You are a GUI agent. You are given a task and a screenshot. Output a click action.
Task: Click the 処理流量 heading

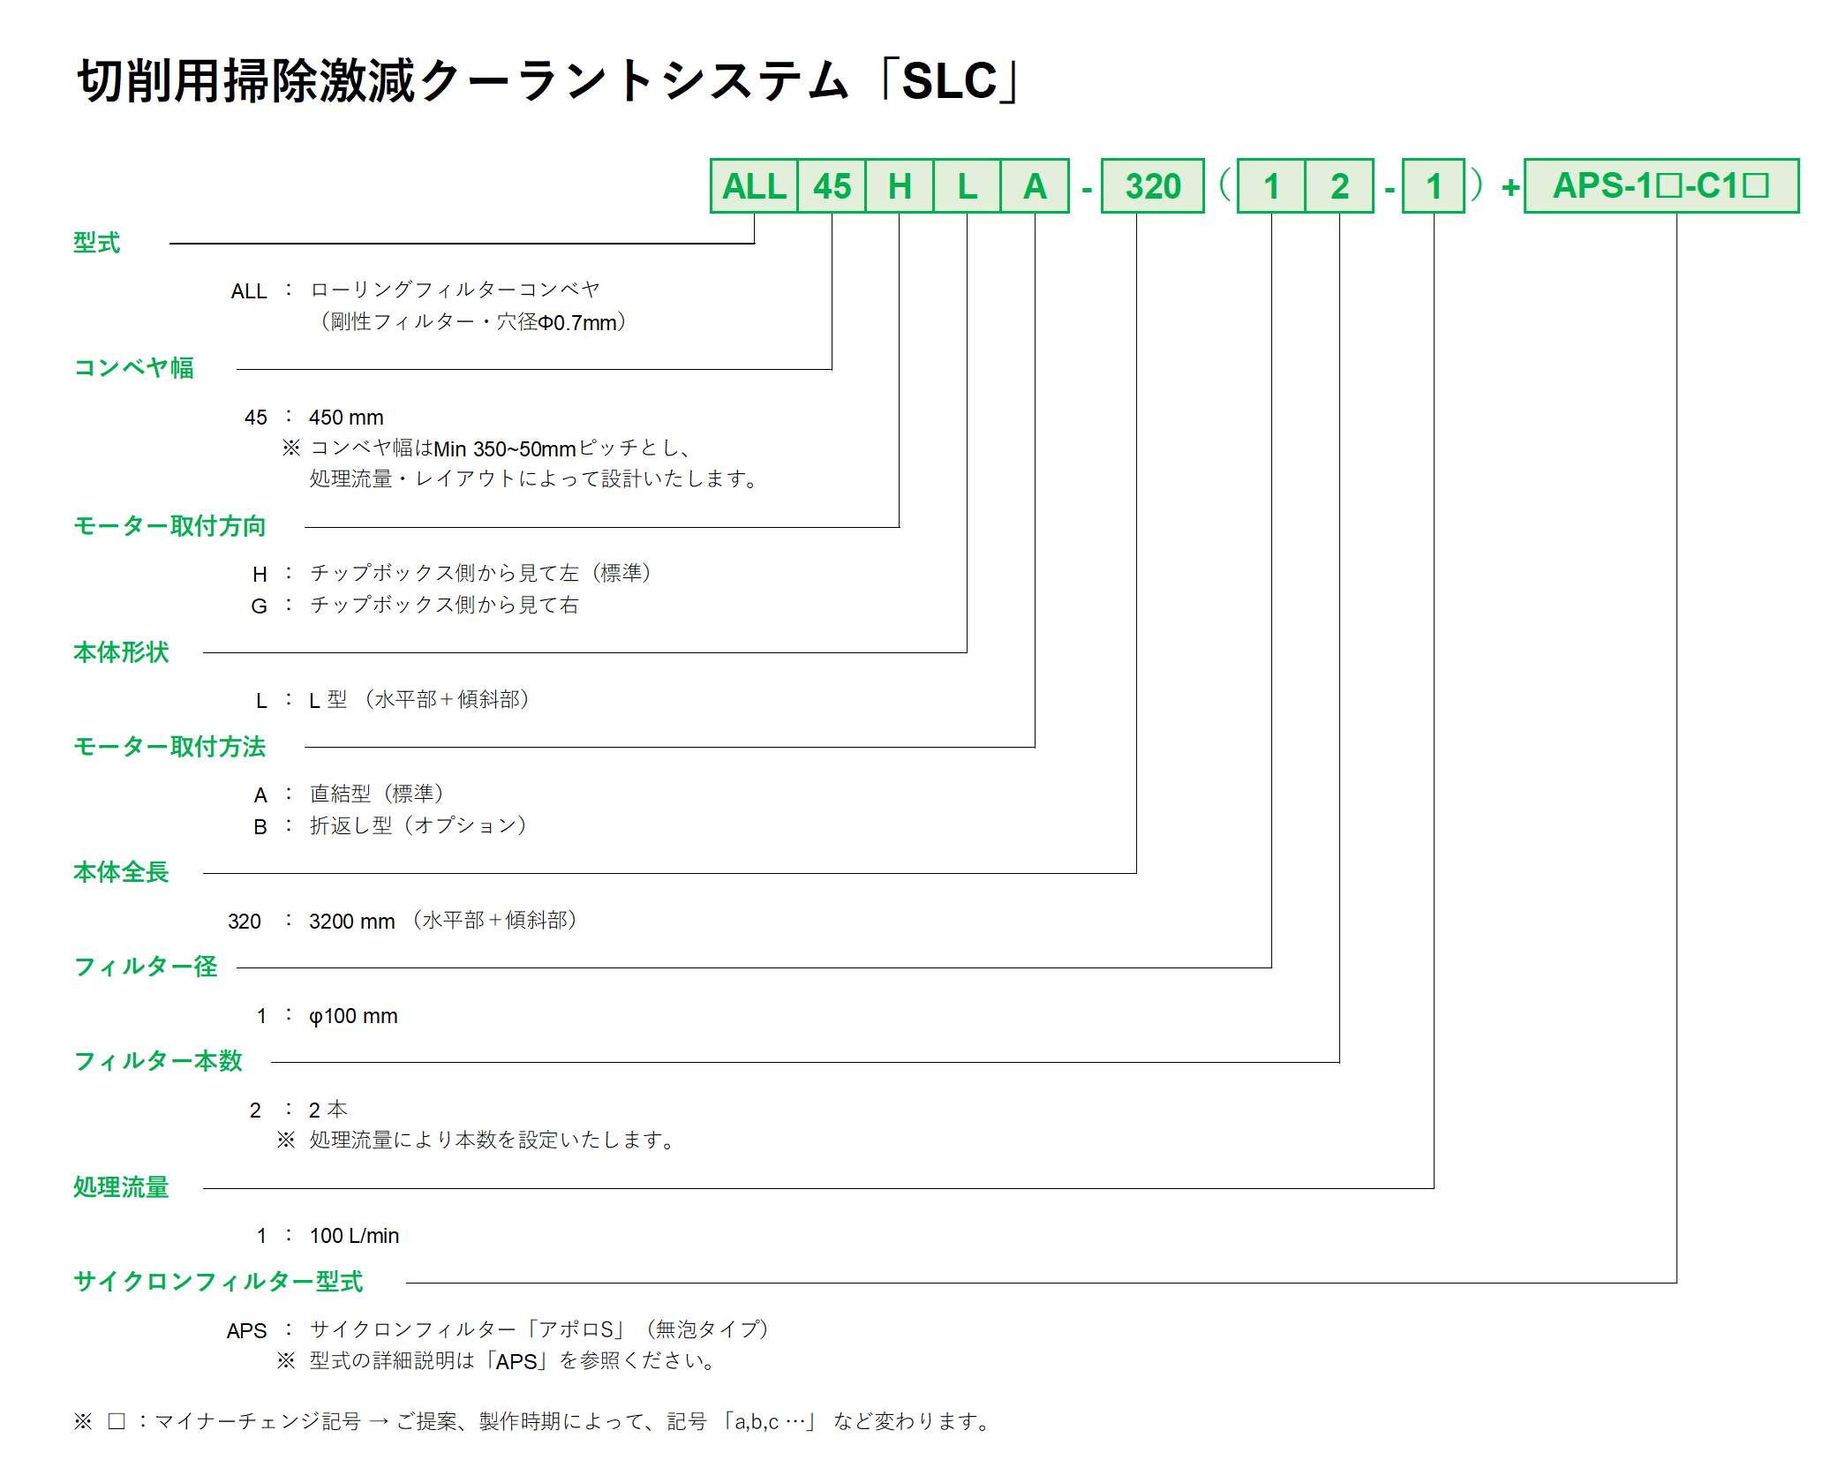pos(121,1187)
